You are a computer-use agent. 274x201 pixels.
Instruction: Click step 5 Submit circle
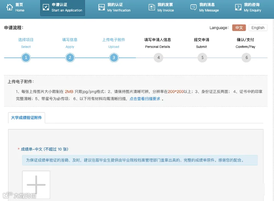tap(202, 57)
